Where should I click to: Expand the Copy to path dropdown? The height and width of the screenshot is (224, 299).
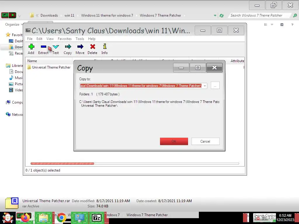(x=205, y=86)
